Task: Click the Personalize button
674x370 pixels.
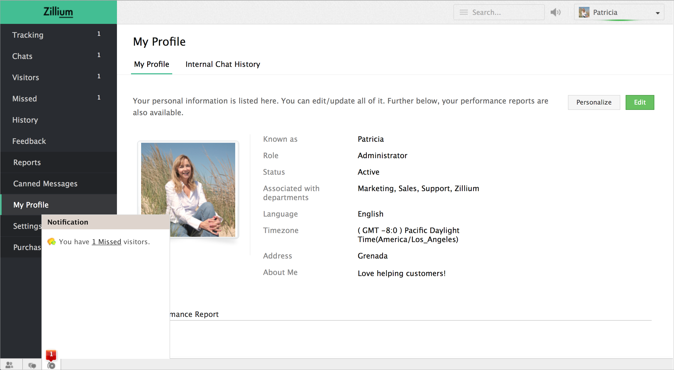Action: 594,102
